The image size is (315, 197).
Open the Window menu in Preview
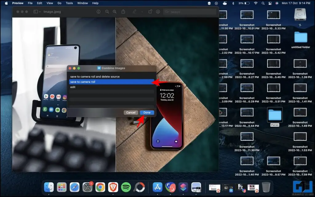coord(82,3)
